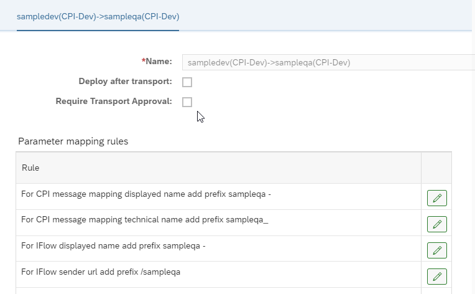Select the row adding prefix sampleqa - to message mapping displayed name
This screenshot has width=475, height=294.
[x=218, y=197]
